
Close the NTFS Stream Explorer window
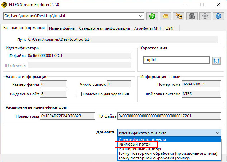click(218, 5)
